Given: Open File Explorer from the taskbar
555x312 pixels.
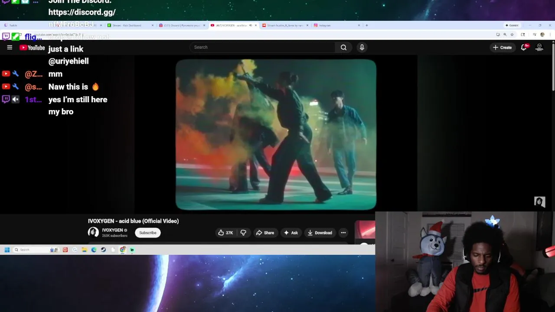Looking at the screenshot, I should point(84,250).
